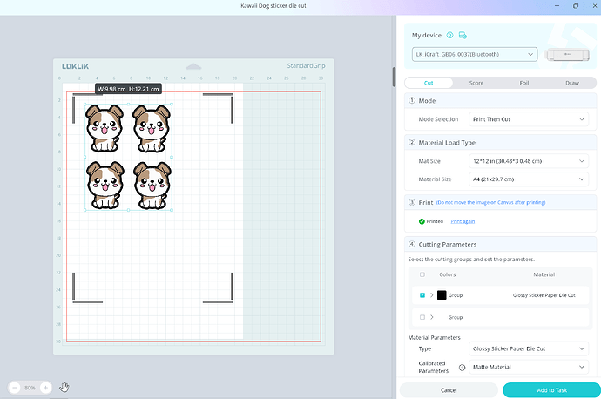Expand the black Group row chevron

432,295
